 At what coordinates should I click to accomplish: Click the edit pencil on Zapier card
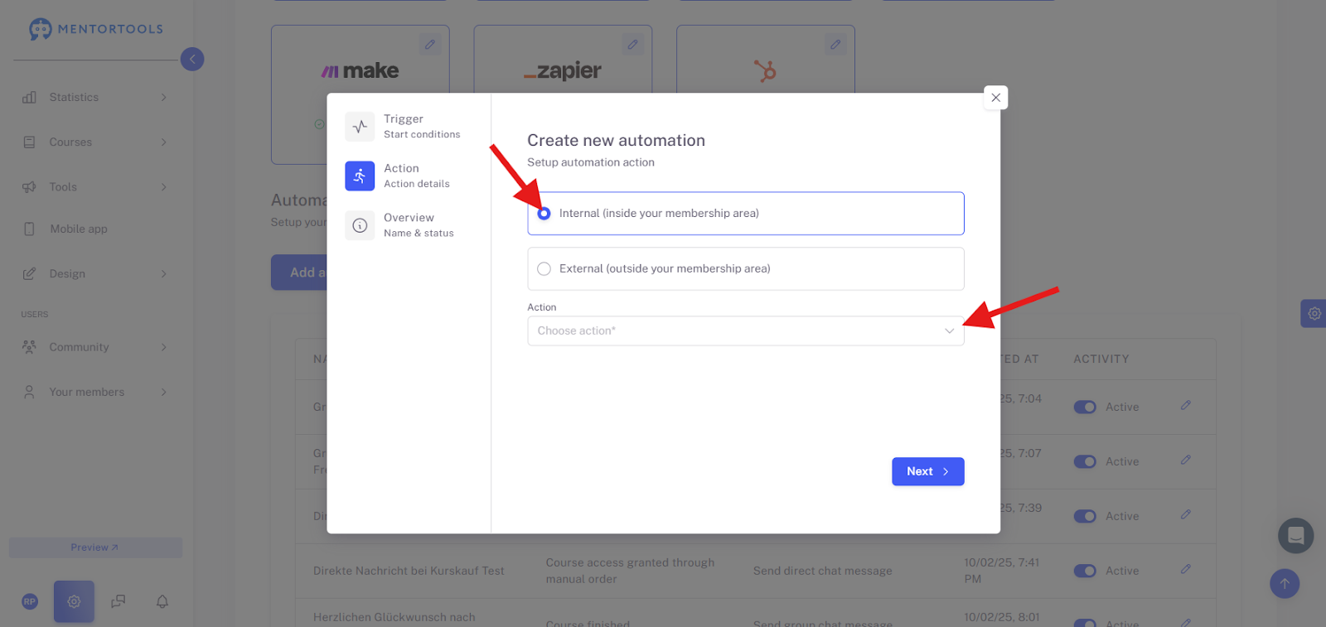(x=632, y=45)
